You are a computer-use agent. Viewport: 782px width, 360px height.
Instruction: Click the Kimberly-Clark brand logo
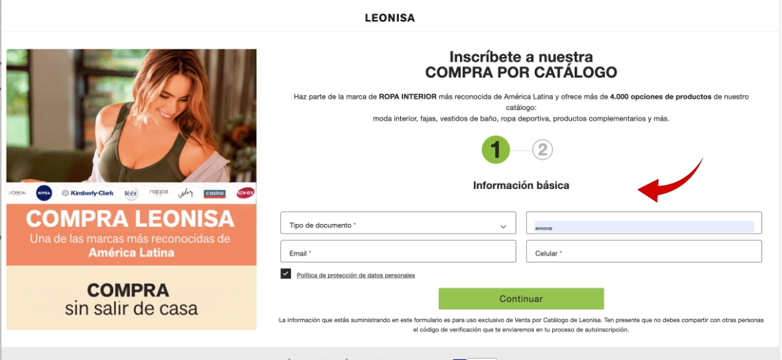[88, 193]
